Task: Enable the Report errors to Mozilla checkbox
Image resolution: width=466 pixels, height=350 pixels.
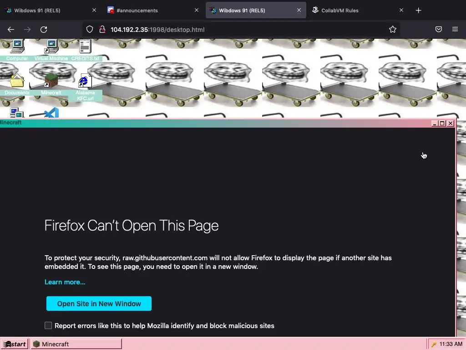Action: coord(48,325)
